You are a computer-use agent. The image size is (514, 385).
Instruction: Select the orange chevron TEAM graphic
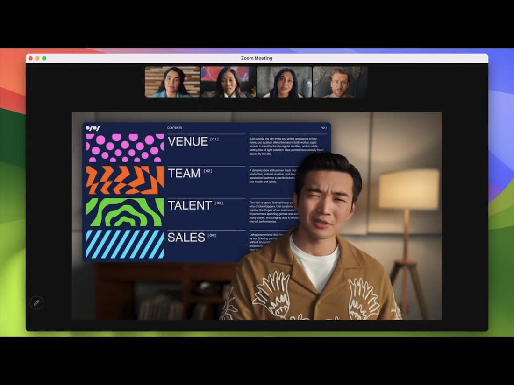(x=125, y=180)
